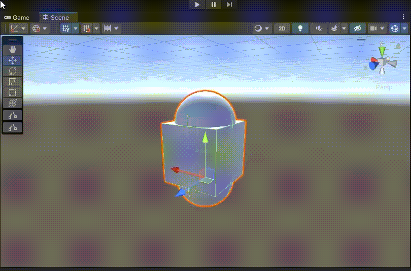
Task: Open the Gizmos dropdown arrow
Action: [404, 28]
